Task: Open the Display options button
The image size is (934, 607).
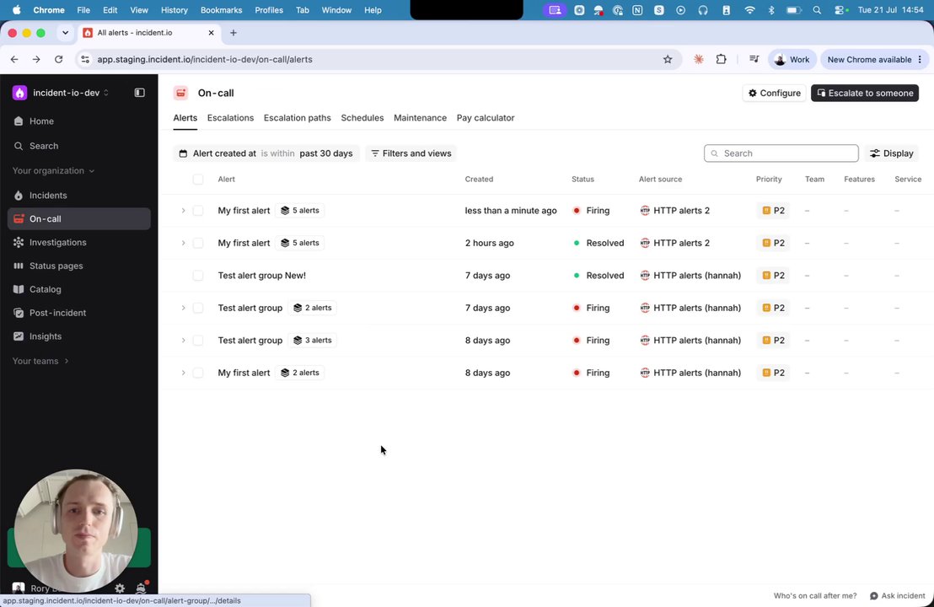Action: [x=892, y=153]
